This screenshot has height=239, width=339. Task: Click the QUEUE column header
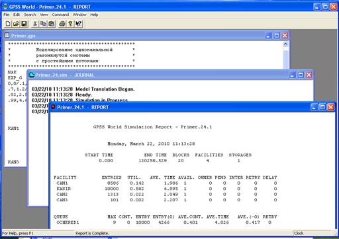pos(61,216)
